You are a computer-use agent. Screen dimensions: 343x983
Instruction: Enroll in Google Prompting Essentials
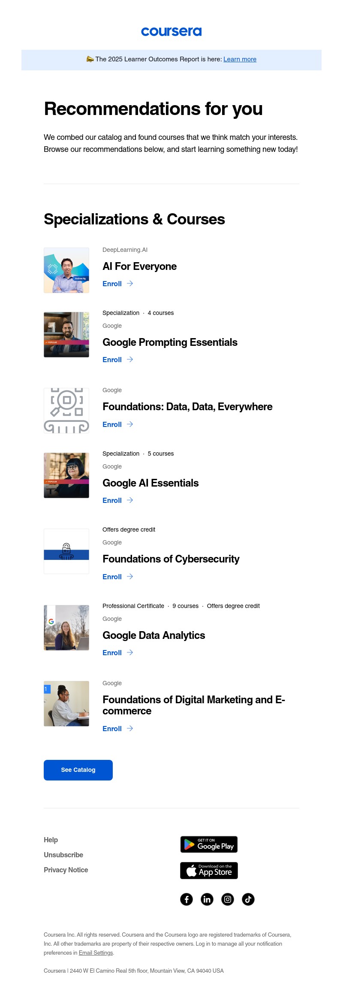[x=112, y=360]
